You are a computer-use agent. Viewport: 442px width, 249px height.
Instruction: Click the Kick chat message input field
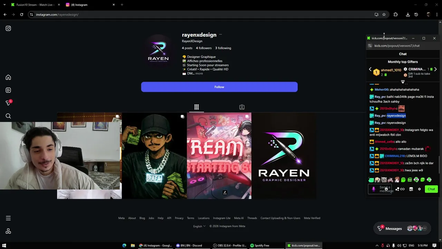pos(380,189)
